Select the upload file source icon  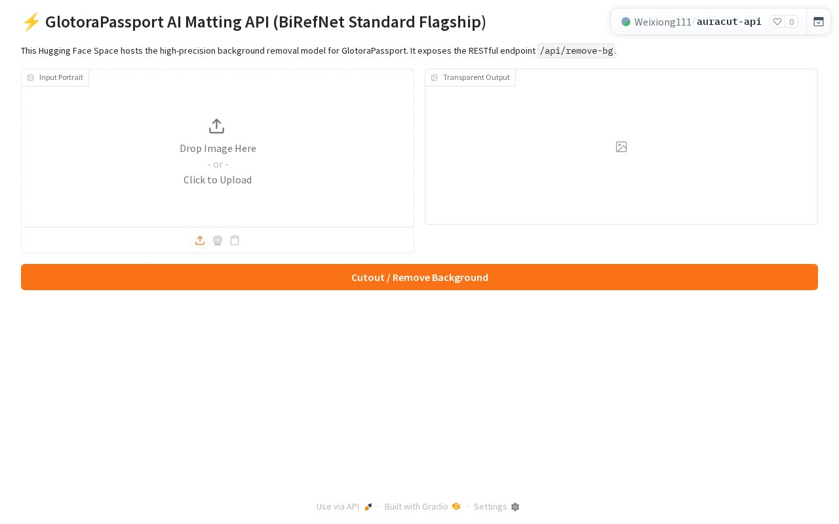click(200, 240)
